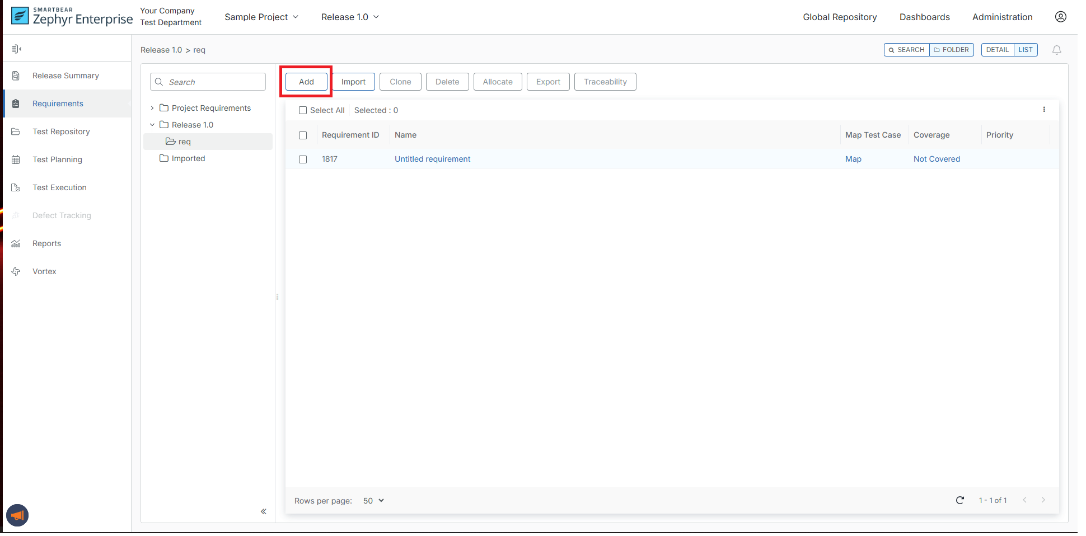
Task: Check the Select All checkbox
Action: pos(303,110)
